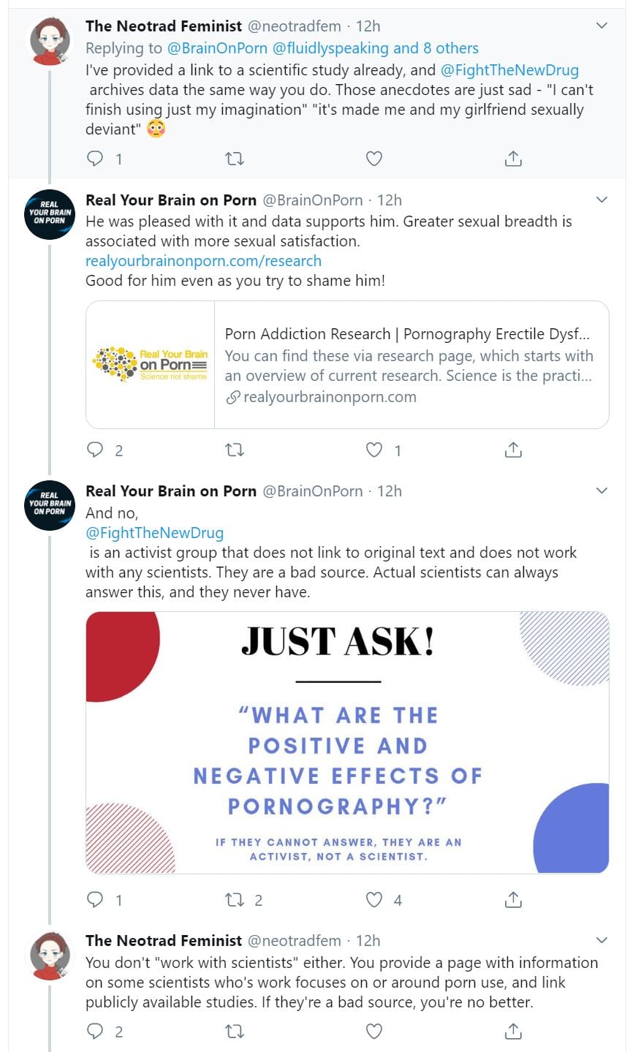Retweet the first Neotrad Feminist tweet
The image size is (638, 1052).
tap(234, 159)
